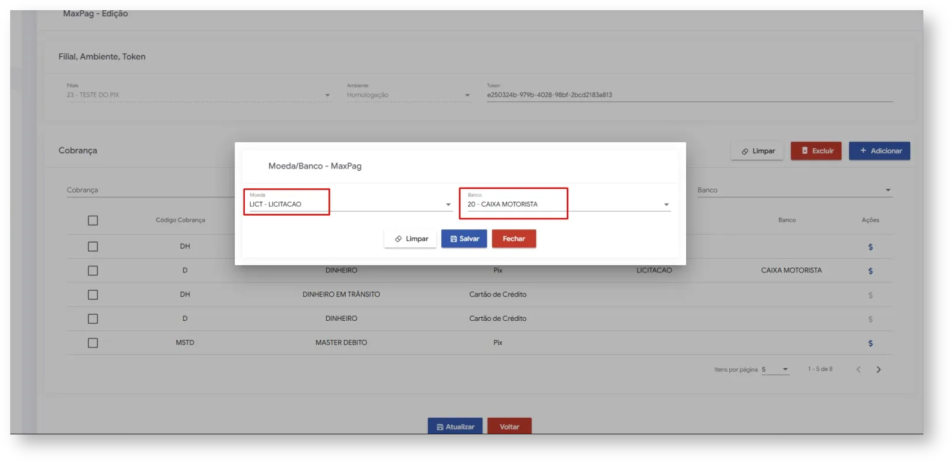Click dollar icon in MSTD row

point(870,343)
